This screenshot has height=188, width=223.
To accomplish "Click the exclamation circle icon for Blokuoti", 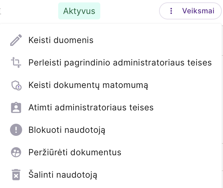I will [x=16, y=130].
